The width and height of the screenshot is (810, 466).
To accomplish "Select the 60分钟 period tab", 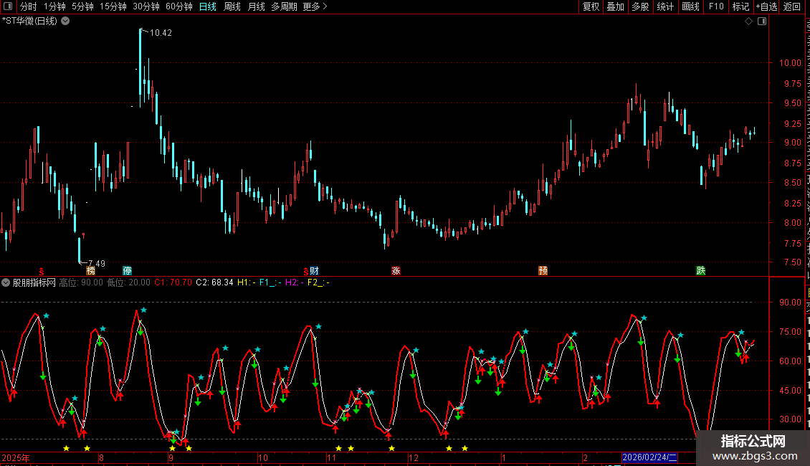I will (x=179, y=6).
